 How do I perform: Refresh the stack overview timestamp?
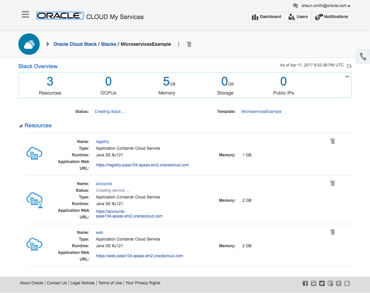click(349, 66)
